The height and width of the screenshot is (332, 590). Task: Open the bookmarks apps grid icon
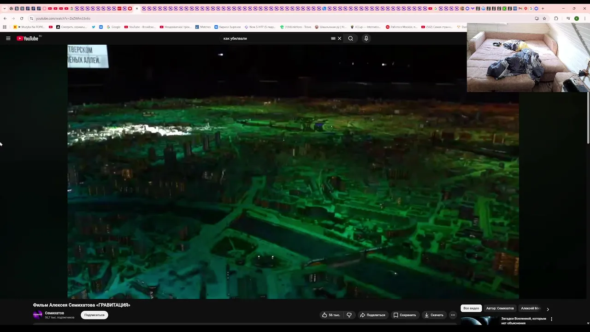[x=5, y=27]
